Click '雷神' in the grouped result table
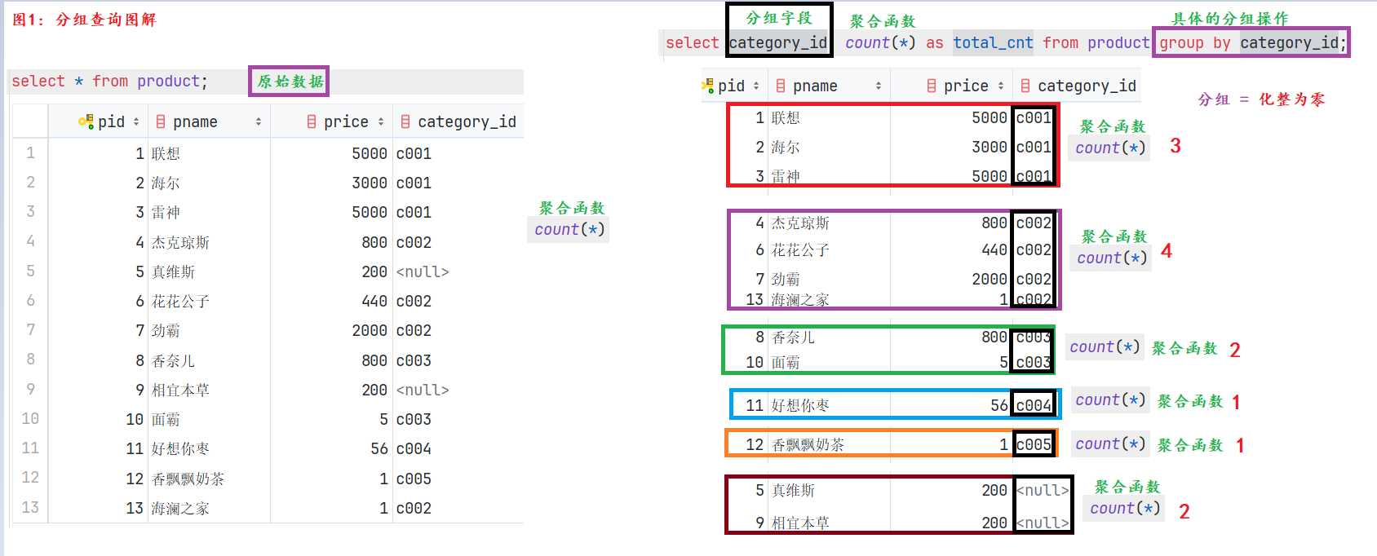Image resolution: width=1377 pixels, height=556 pixels. pyautogui.click(x=786, y=176)
